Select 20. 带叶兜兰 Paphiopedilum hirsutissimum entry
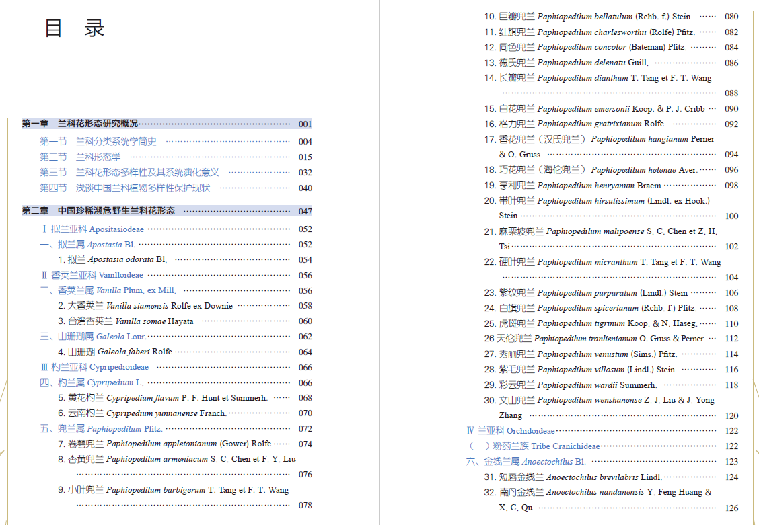Viewport: 759px width, 525px height. (611, 208)
